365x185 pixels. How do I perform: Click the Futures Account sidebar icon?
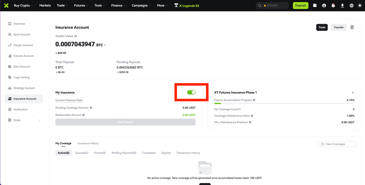(10, 56)
